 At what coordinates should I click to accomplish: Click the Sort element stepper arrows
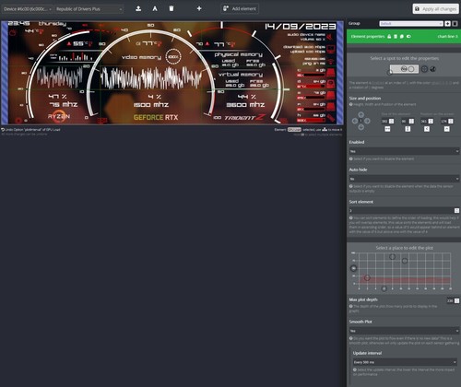456,211
